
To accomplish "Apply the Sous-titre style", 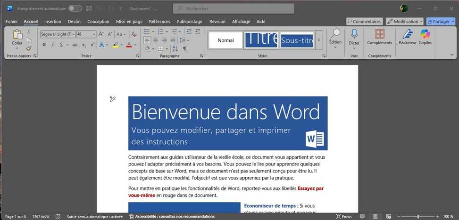I will pos(297,40).
